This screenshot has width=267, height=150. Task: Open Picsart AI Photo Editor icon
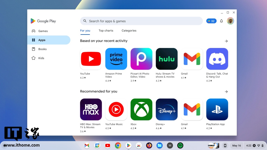click(x=141, y=59)
